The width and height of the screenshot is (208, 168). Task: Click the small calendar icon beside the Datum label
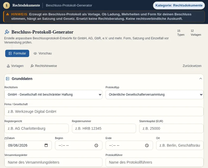pyautogui.click(x=5, y=138)
